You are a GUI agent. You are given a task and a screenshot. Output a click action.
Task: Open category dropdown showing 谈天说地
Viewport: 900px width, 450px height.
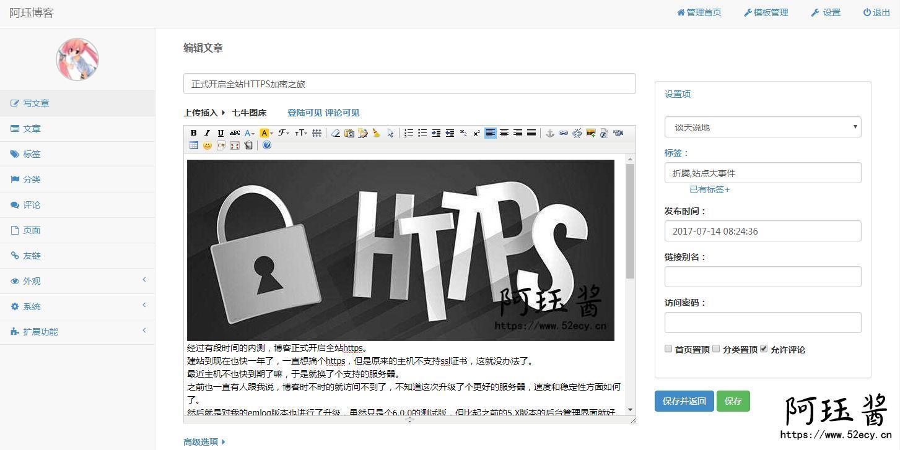coord(762,127)
